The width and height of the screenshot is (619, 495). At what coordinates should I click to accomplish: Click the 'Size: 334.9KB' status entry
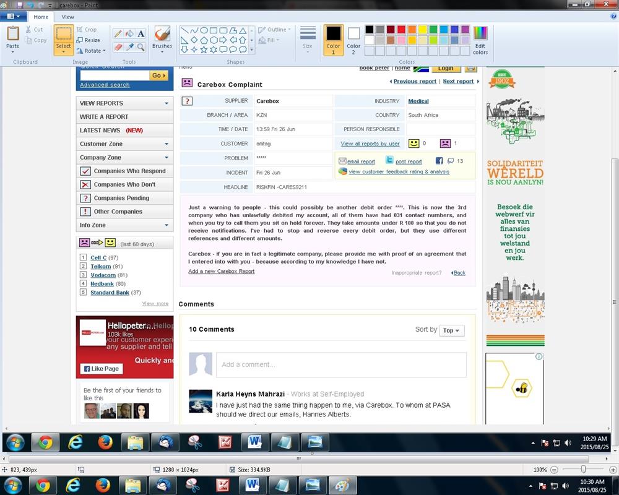(250, 470)
